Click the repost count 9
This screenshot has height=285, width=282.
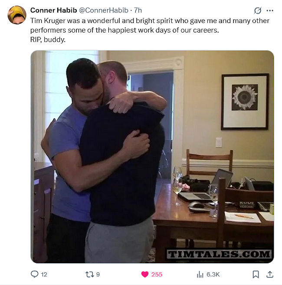coord(98,275)
